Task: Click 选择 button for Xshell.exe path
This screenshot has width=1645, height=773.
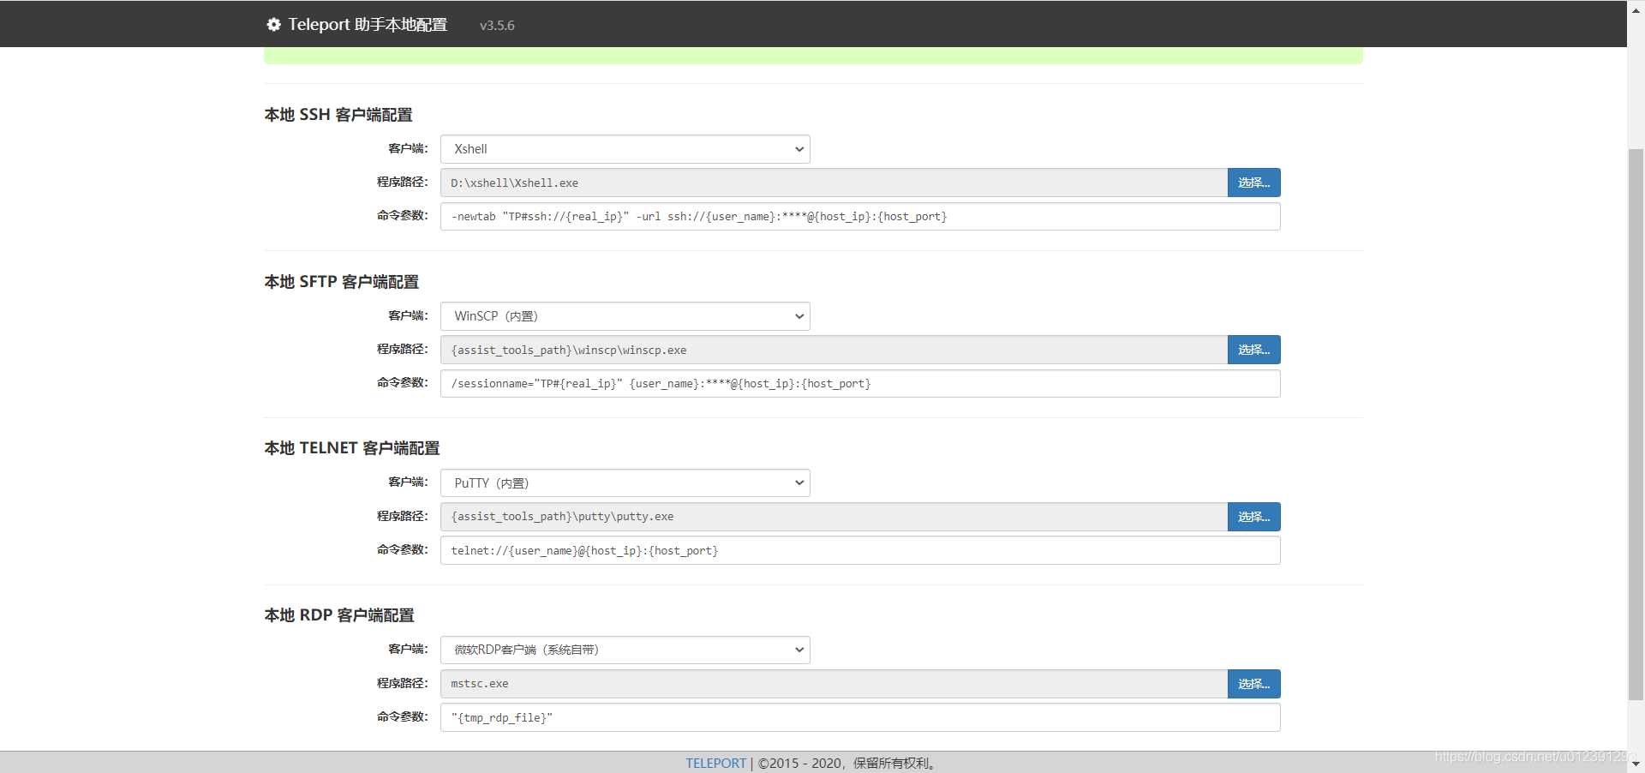Action: point(1253,183)
